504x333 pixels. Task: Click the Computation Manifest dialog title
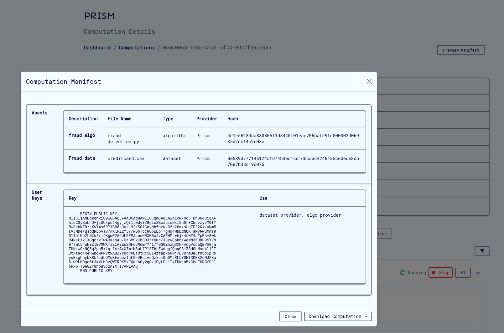point(64,82)
